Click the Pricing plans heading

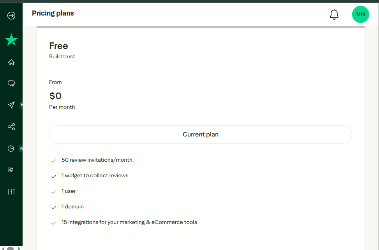point(53,13)
